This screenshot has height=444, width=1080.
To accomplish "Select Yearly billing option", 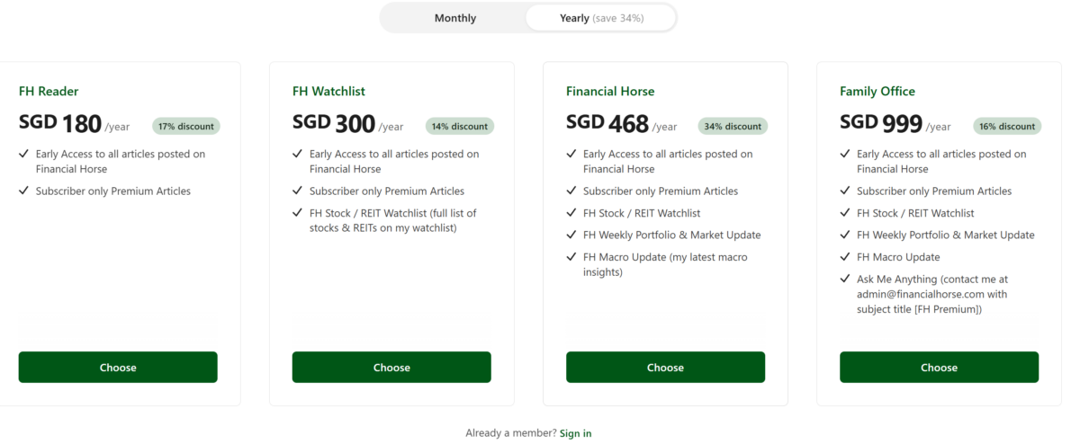I will point(601,18).
